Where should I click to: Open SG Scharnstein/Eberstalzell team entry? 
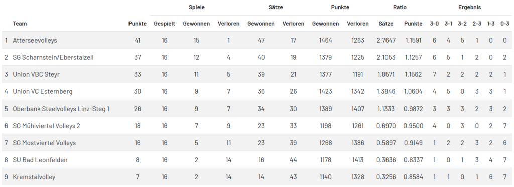coord(53,57)
